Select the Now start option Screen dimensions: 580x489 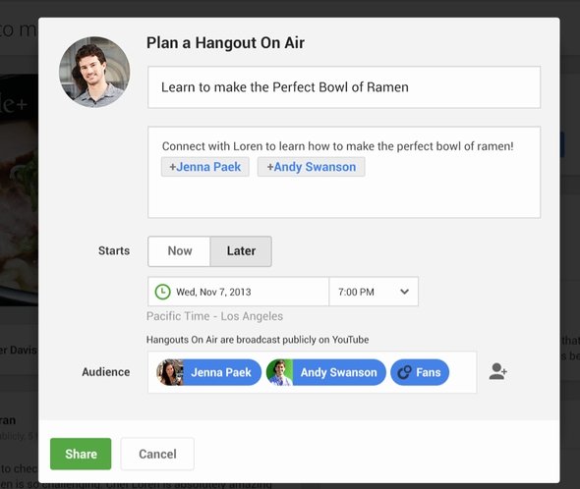coord(179,251)
